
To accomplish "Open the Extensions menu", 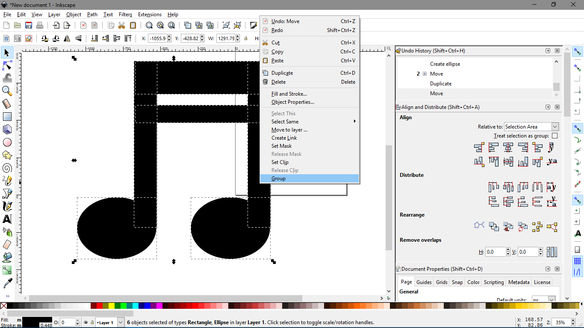I will [150, 15].
